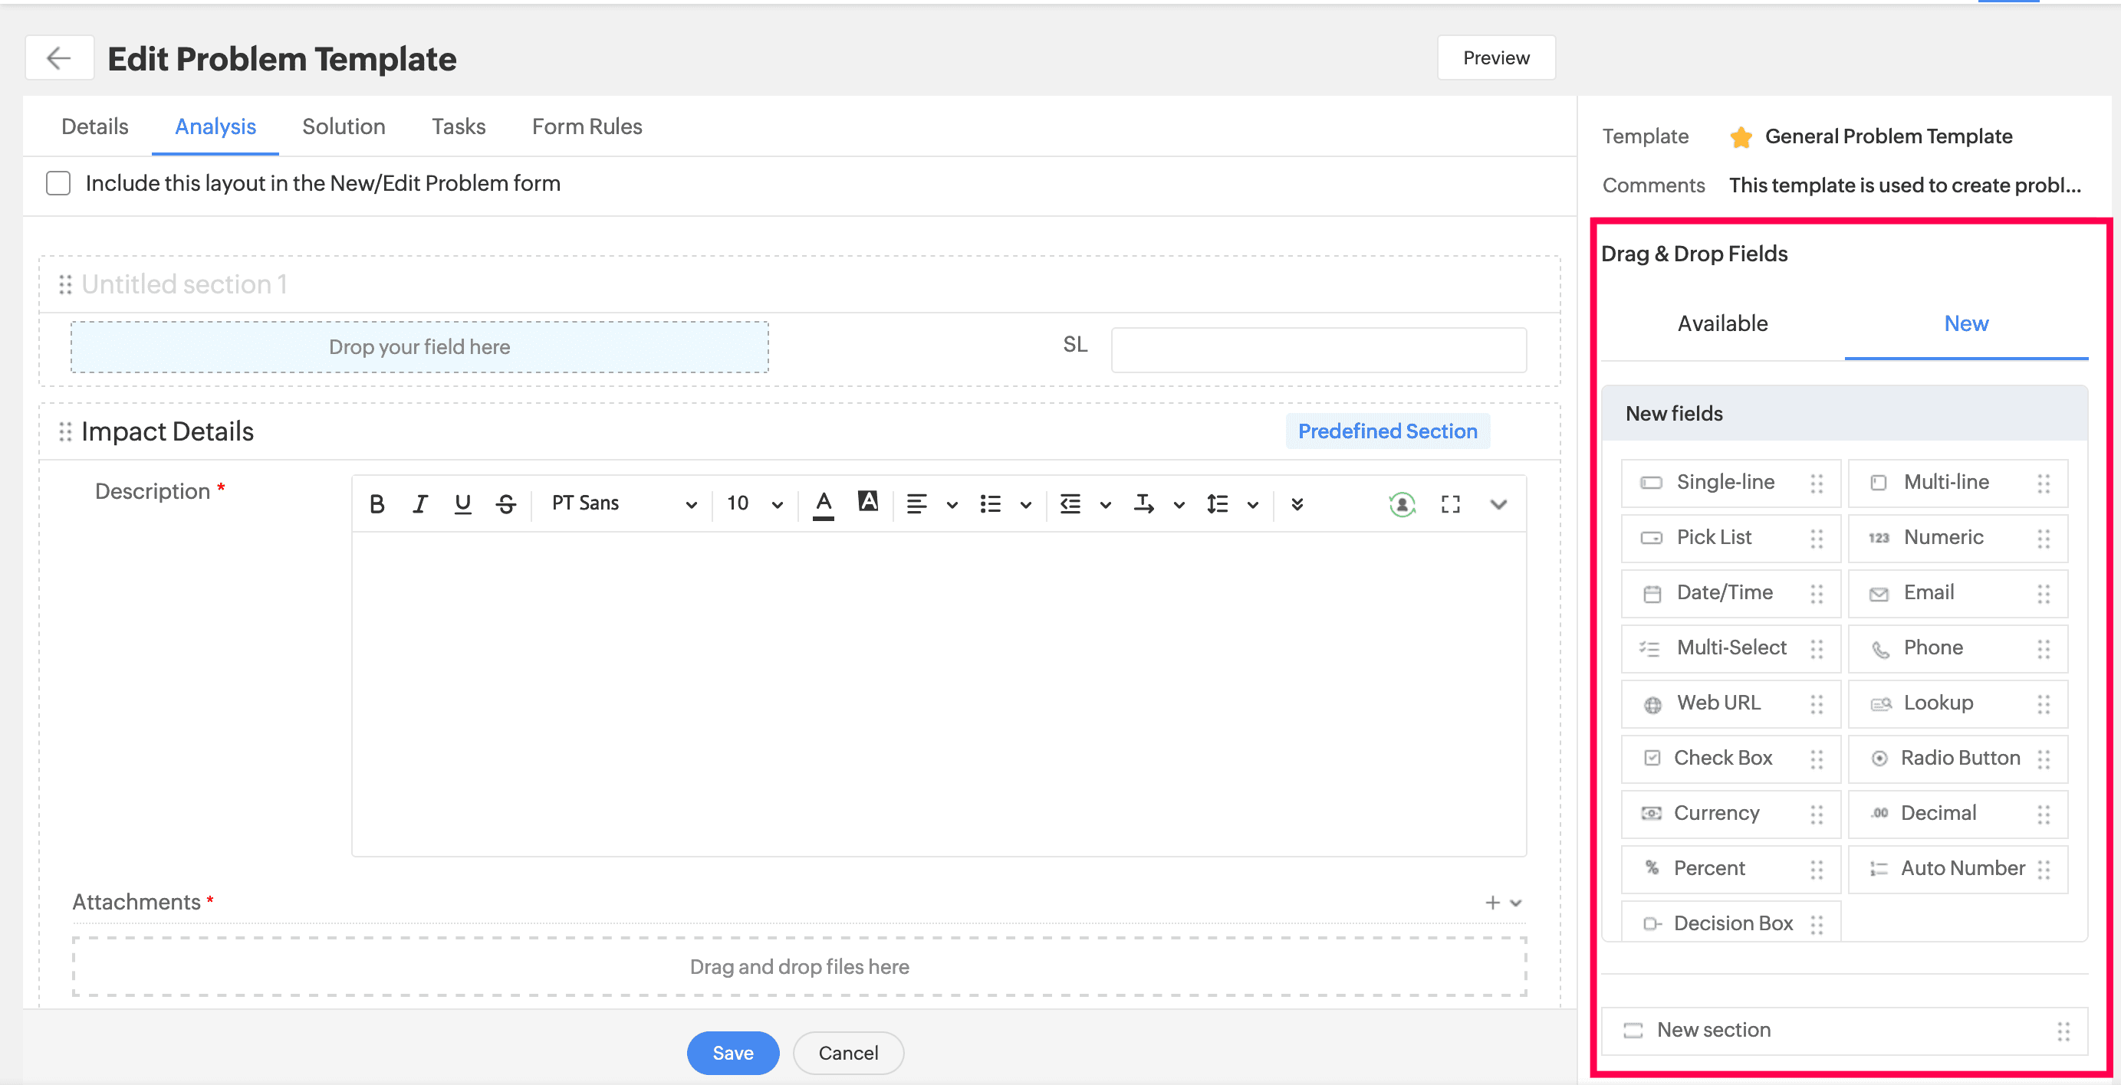Click the Bold formatting icon
Image resolution: width=2121 pixels, height=1085 pixels.
(377, 503)
